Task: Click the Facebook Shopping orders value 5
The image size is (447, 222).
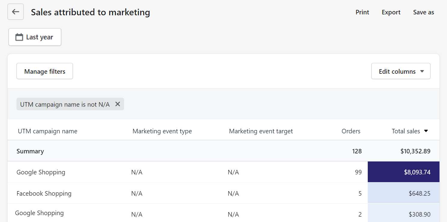Action: point(360,194)
